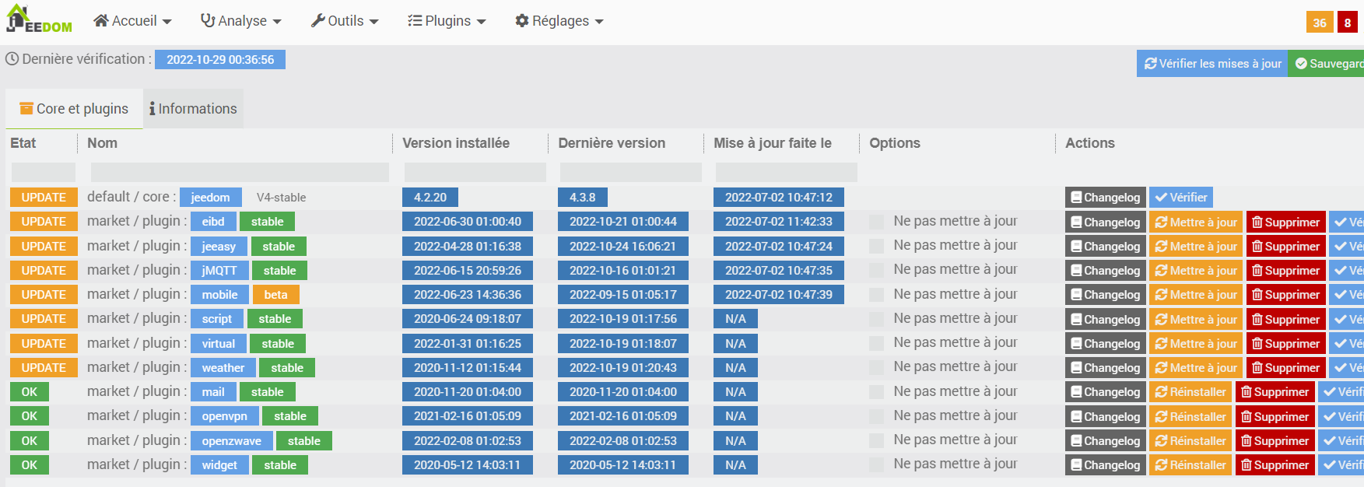Toggle 'Ne pas mettre à jour' for openzwave
The height and width of the screenshot is (487, 1364).
coord(877,441)
